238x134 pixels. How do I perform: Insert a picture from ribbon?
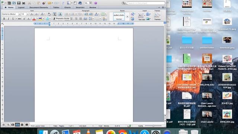point(148,19)
